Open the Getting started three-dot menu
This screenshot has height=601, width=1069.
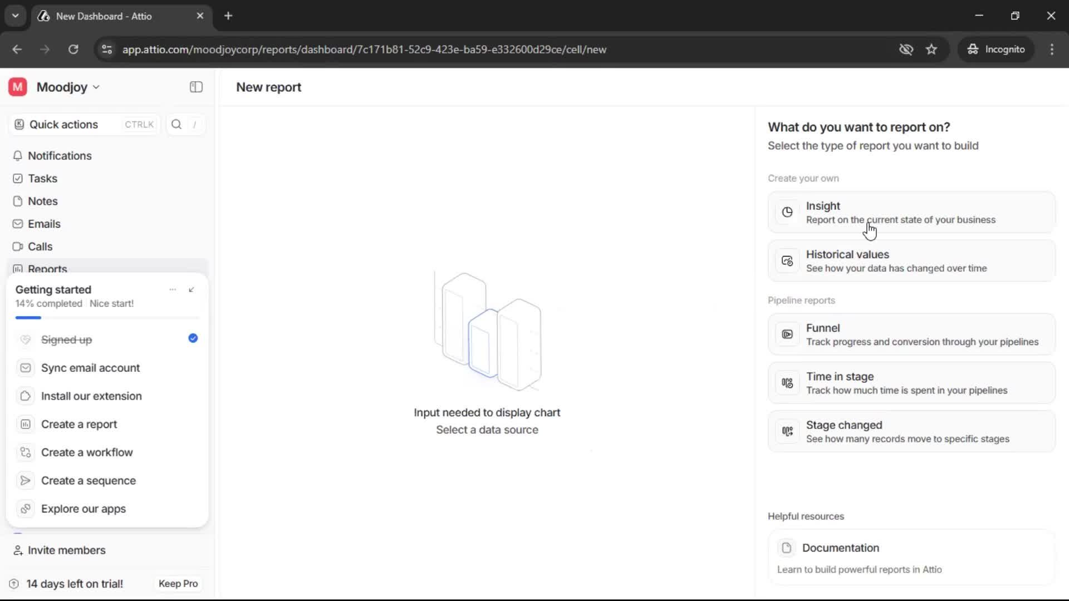172,289
